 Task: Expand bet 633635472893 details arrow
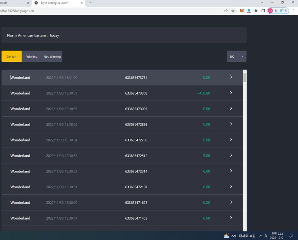tap(231, 124)
